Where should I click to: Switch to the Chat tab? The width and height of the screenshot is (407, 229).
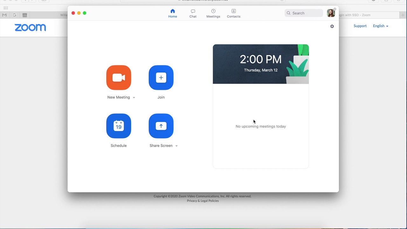(x=193, y=14)
